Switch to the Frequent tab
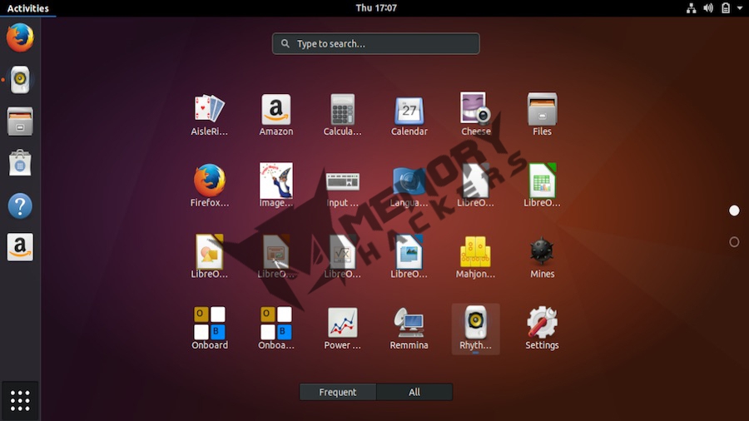The width and height of the screenshot is (749, 421). coord(338,392)
